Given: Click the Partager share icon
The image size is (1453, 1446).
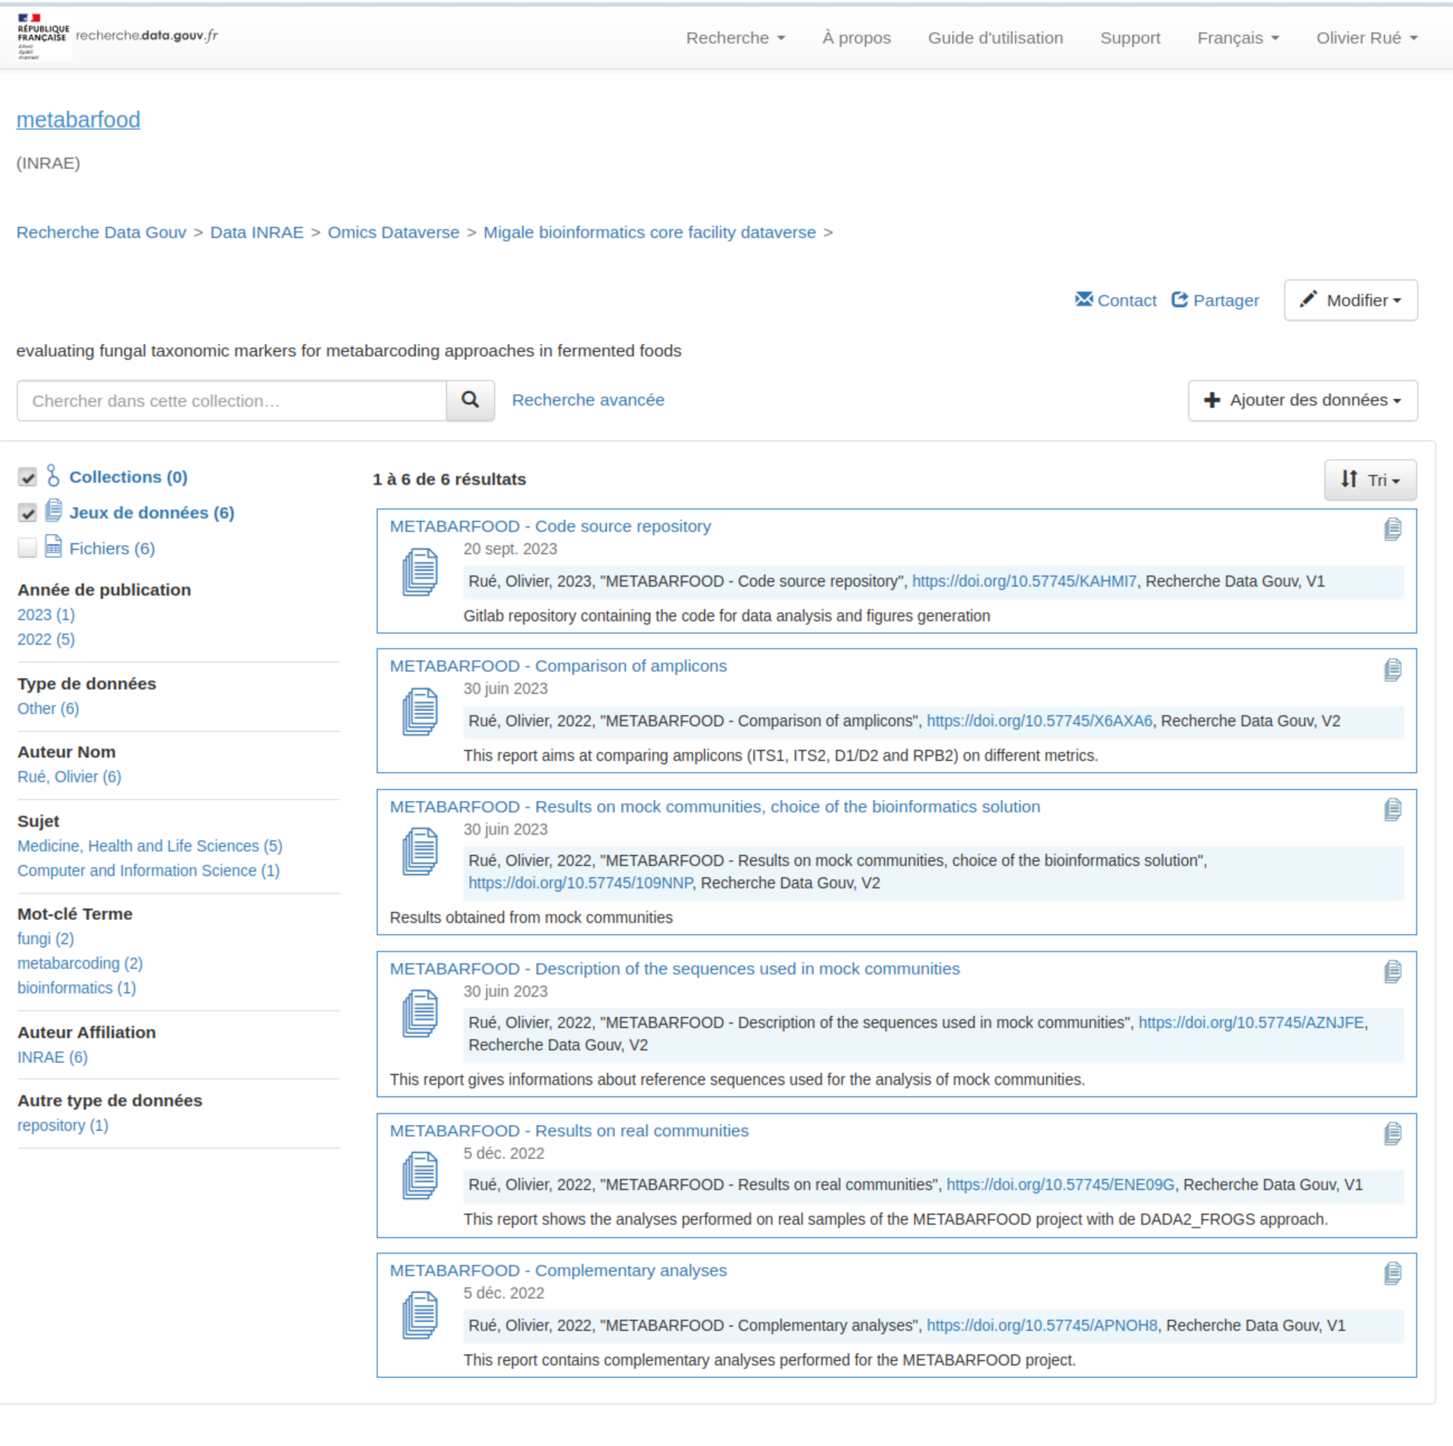Looking at the screenshot, I should point(1179,299).
